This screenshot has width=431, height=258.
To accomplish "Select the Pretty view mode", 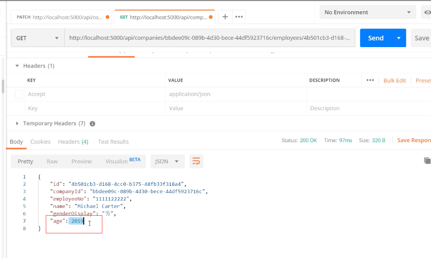I will pyautogui.click(x=25, y=162).
